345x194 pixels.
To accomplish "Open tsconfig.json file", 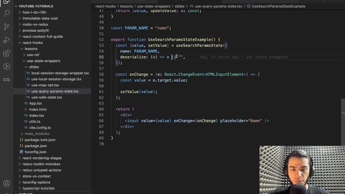I will (x=36, y=152).
